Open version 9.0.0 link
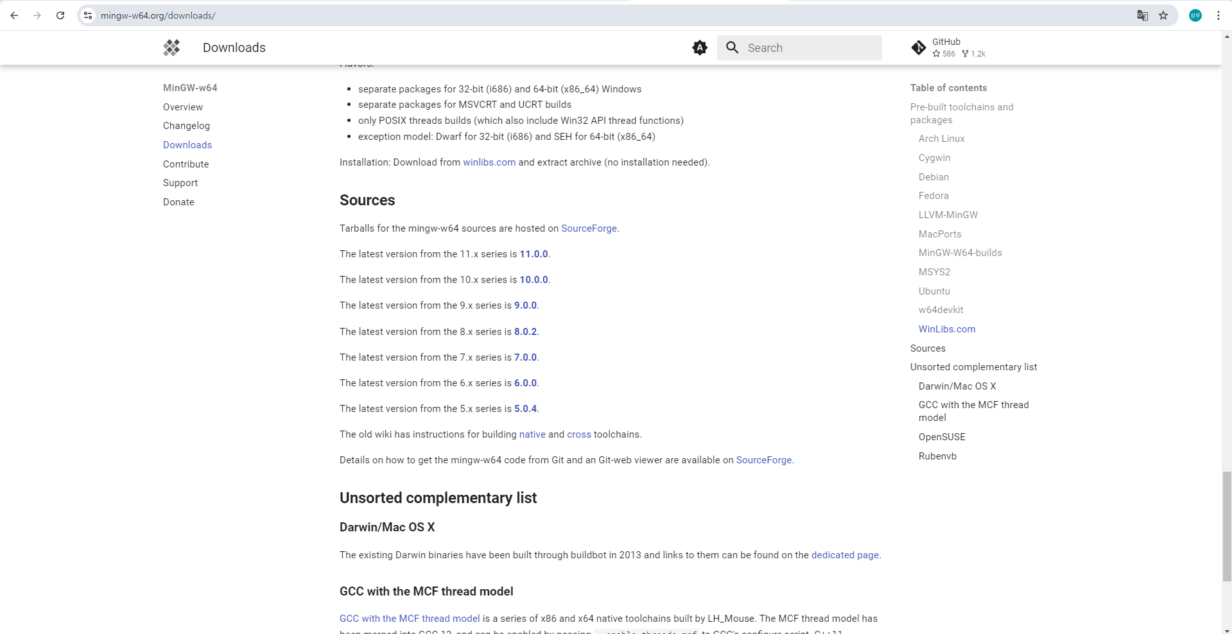 [x=525, y=305]
